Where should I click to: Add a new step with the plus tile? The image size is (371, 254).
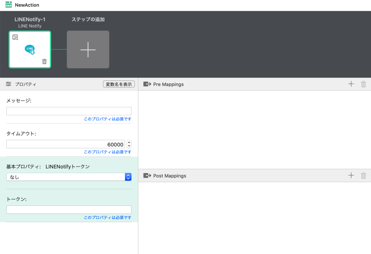[x=88, y=50]
